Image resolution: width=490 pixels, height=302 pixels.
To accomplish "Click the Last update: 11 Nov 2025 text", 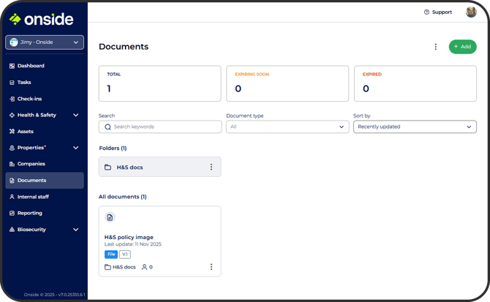I will [x=133, y=244].
